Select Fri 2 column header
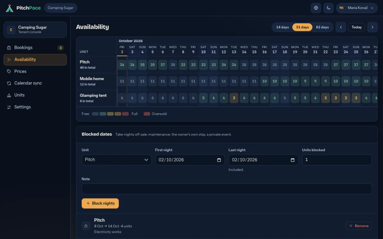The image size is (383, 239). click(122, 50)
